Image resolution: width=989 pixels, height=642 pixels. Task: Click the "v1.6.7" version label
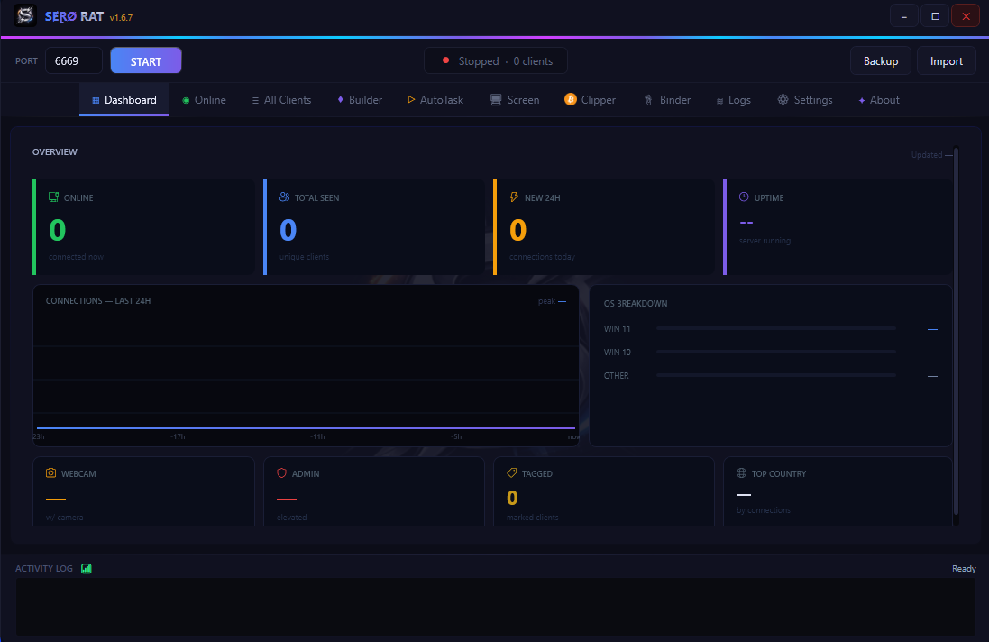[121, 18]
